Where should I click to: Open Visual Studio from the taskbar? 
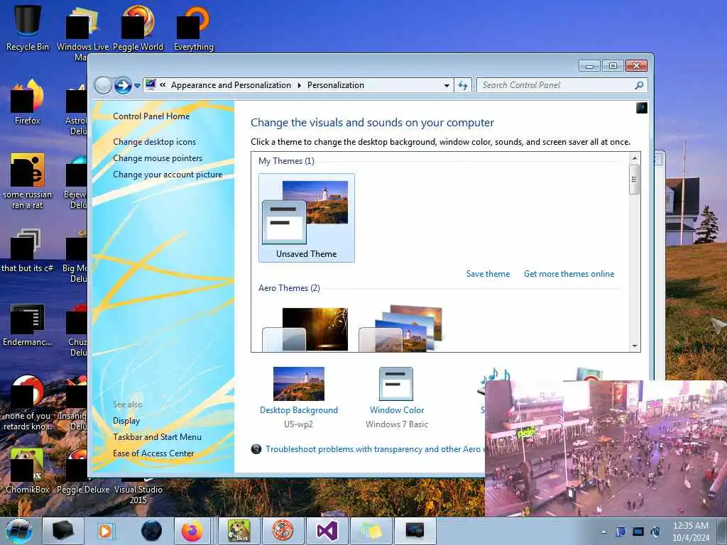pyautogui.click(x=327, y=531)
